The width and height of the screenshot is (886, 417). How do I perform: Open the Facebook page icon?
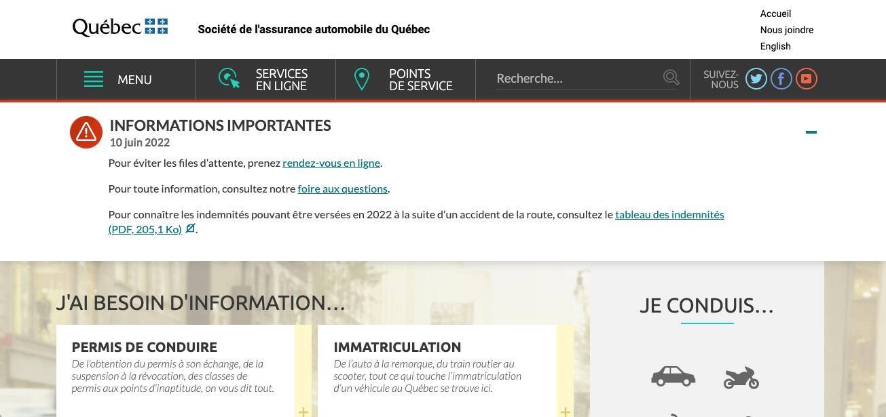[781, 79]
